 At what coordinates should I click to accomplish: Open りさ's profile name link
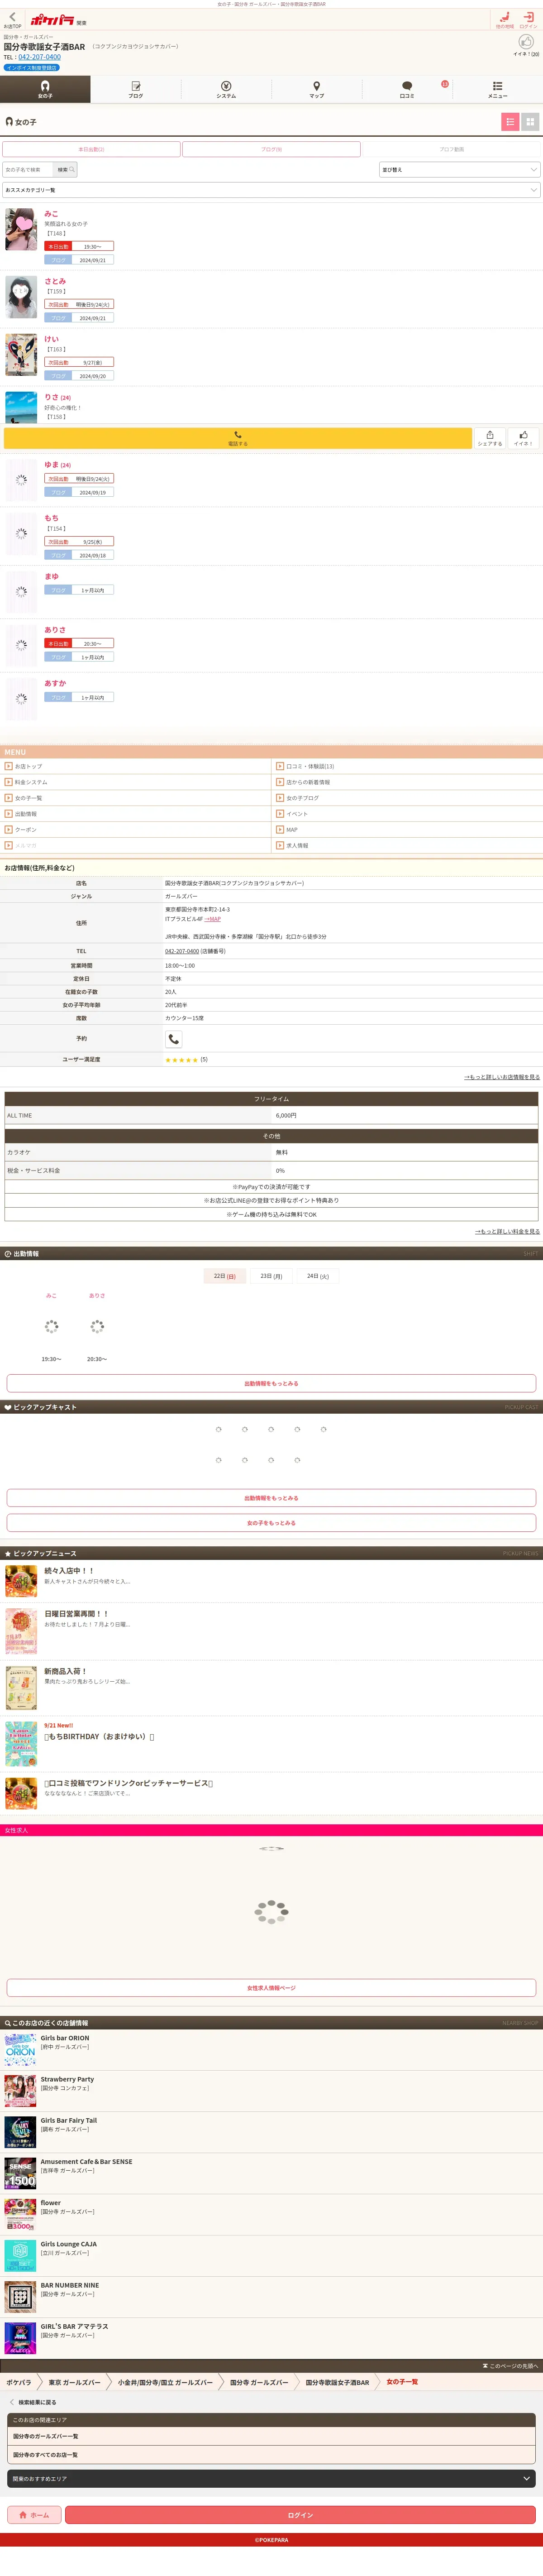[57, 397]
